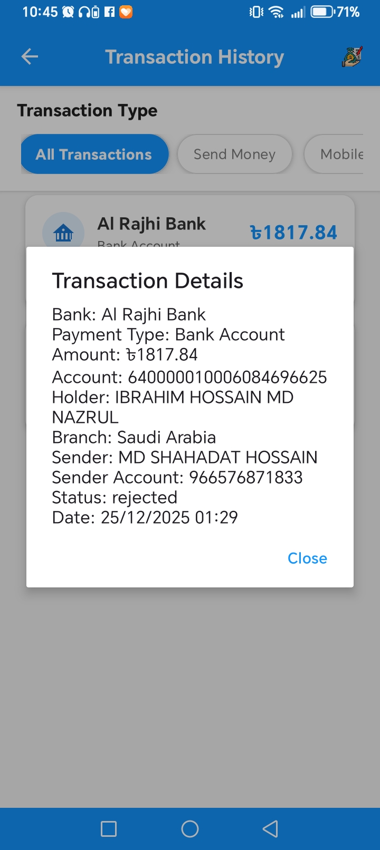380x850 pixels.
Task: Tap the Status: rejected line
Action: 115,497
